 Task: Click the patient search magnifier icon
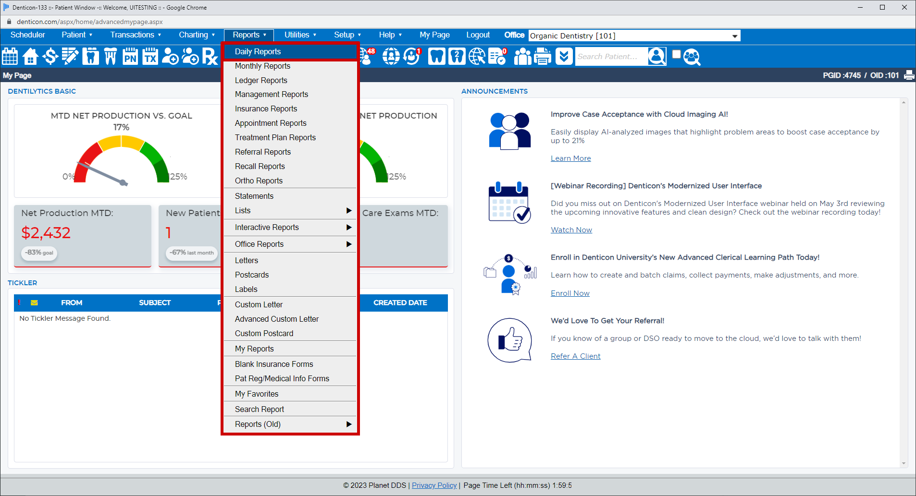(x=657, y=57)
